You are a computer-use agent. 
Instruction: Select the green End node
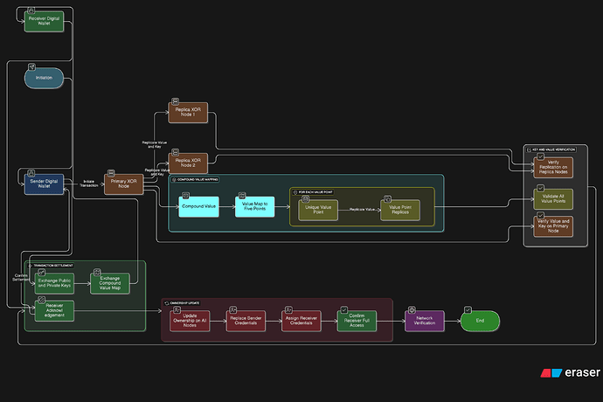point(480,321)
